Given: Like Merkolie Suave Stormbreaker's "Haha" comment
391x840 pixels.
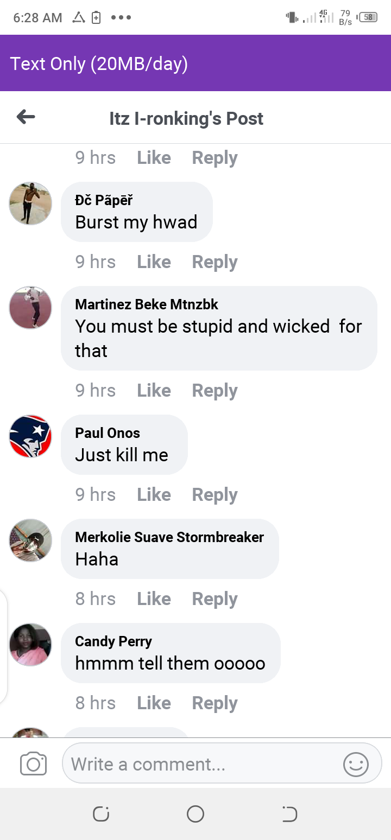Looking at the screenshot, I should 154,599.
